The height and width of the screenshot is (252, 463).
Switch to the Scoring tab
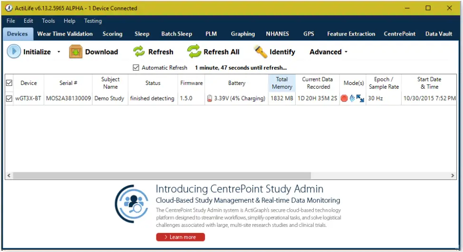(113, 34)
